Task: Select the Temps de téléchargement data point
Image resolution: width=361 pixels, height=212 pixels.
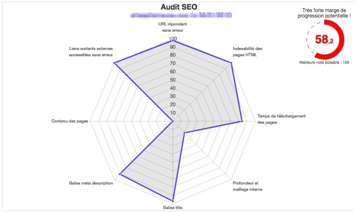Action: pos(242,121)
